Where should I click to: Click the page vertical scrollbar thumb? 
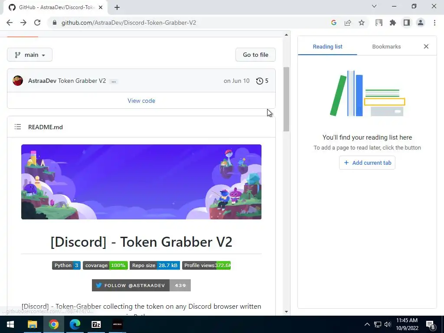286,99
